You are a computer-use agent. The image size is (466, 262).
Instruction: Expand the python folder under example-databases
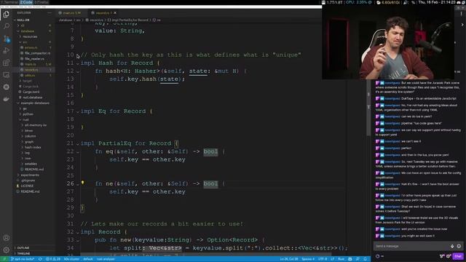tap(28, 114)
